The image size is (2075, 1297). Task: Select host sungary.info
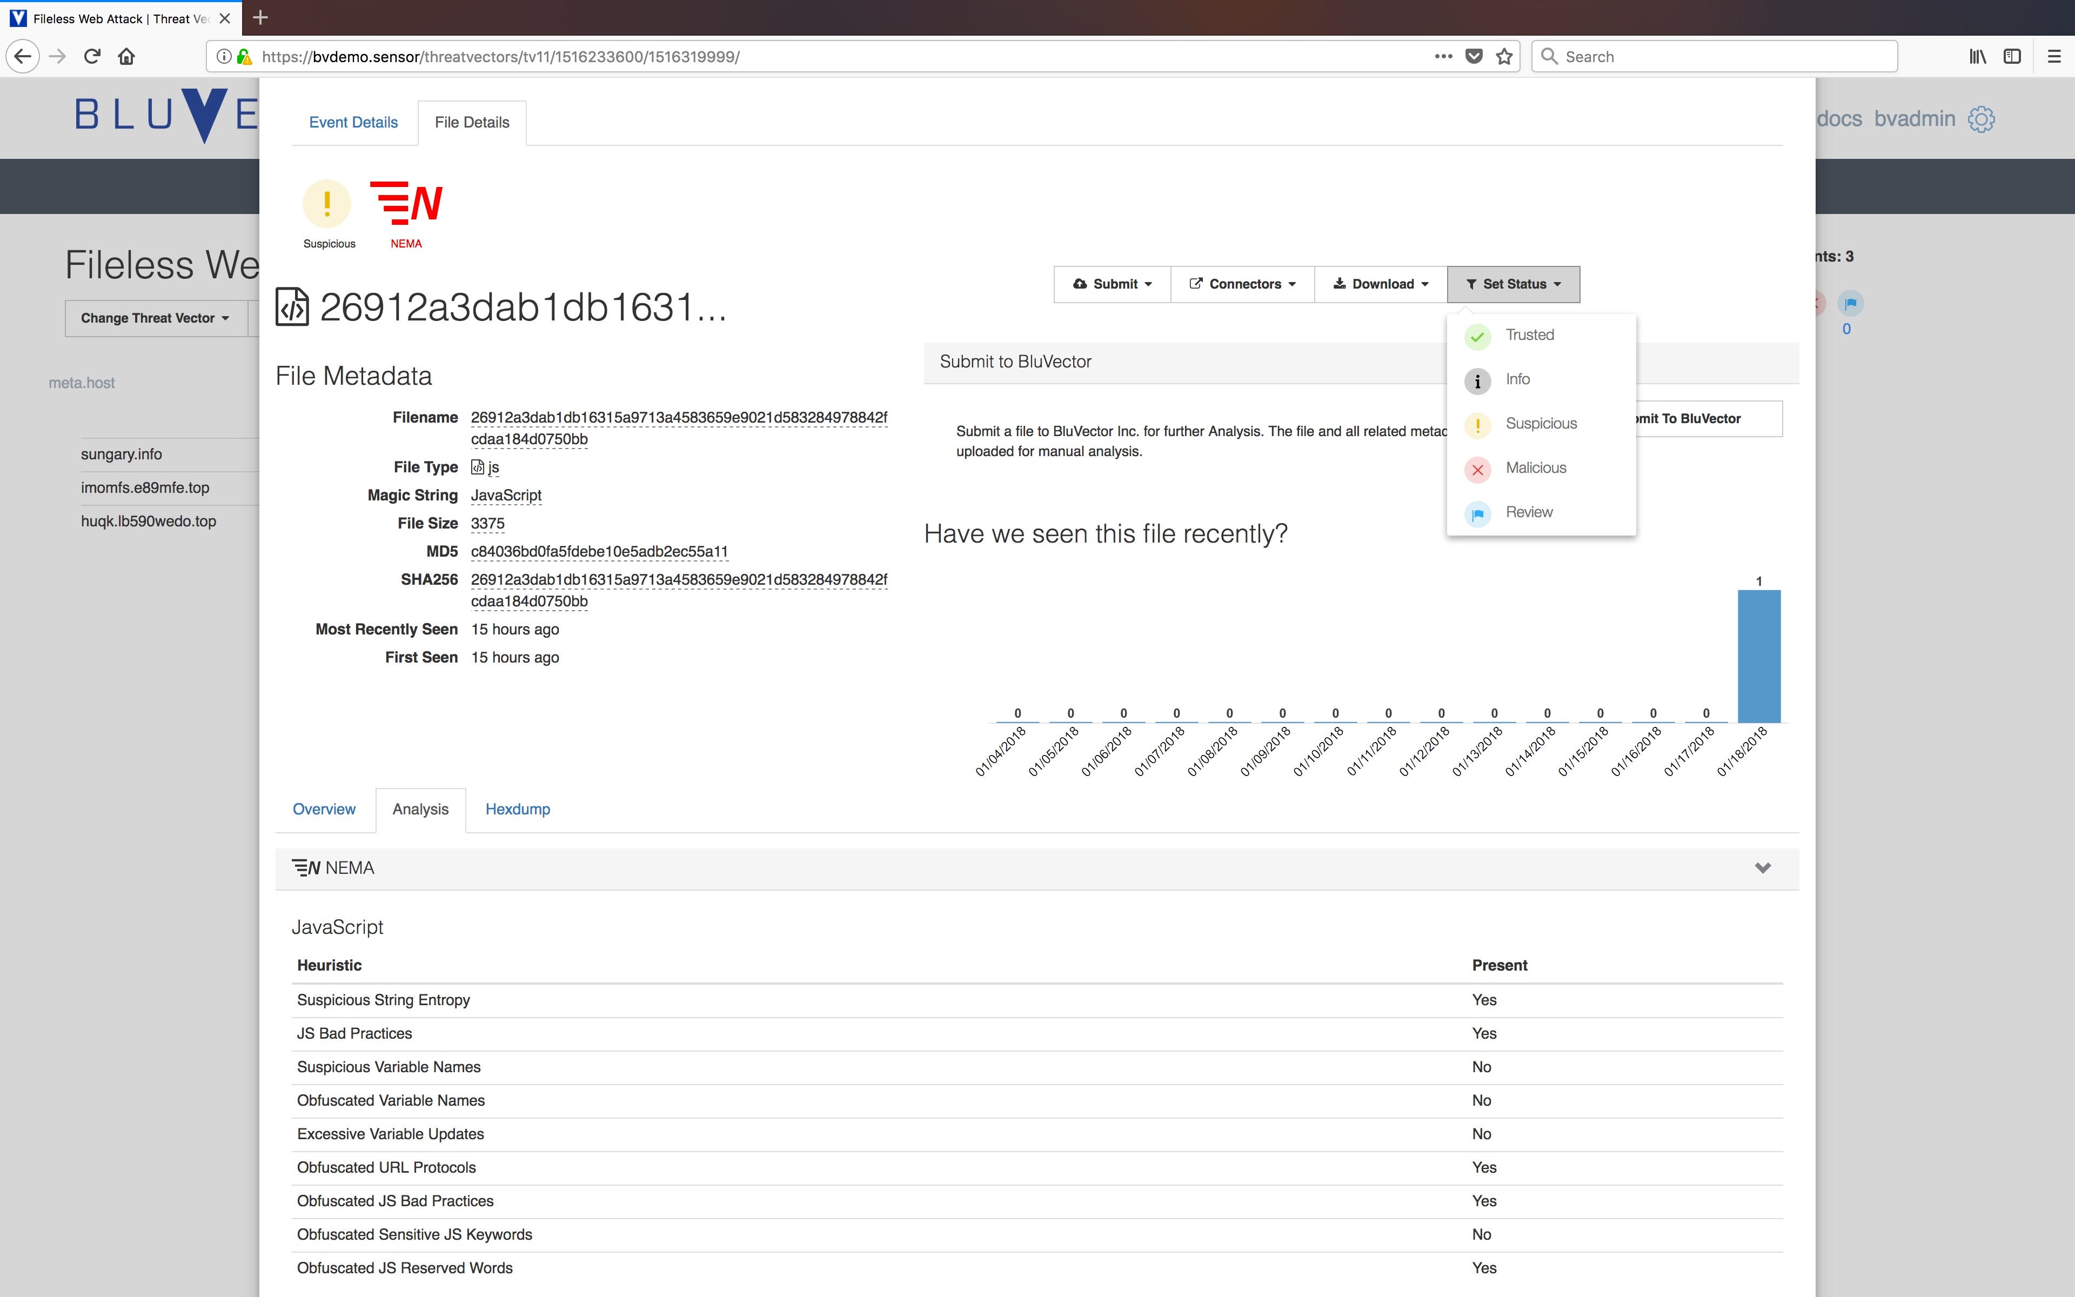point(121,454)
